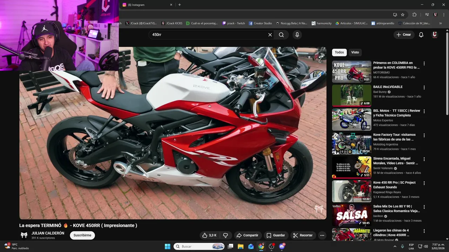
Task: Open the browser extensions puzzle icon
Action: point(415,15)
